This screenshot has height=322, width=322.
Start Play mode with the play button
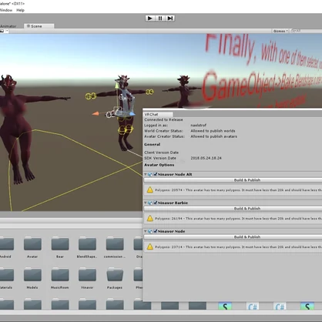(x=150, y=18)
